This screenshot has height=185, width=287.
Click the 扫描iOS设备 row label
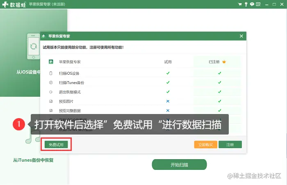click(x=69, y=73)
